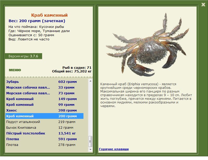Screen dimensions: 208x160
Task: Select Плотва row weighing 278 грамм
Action: [44, 145]
